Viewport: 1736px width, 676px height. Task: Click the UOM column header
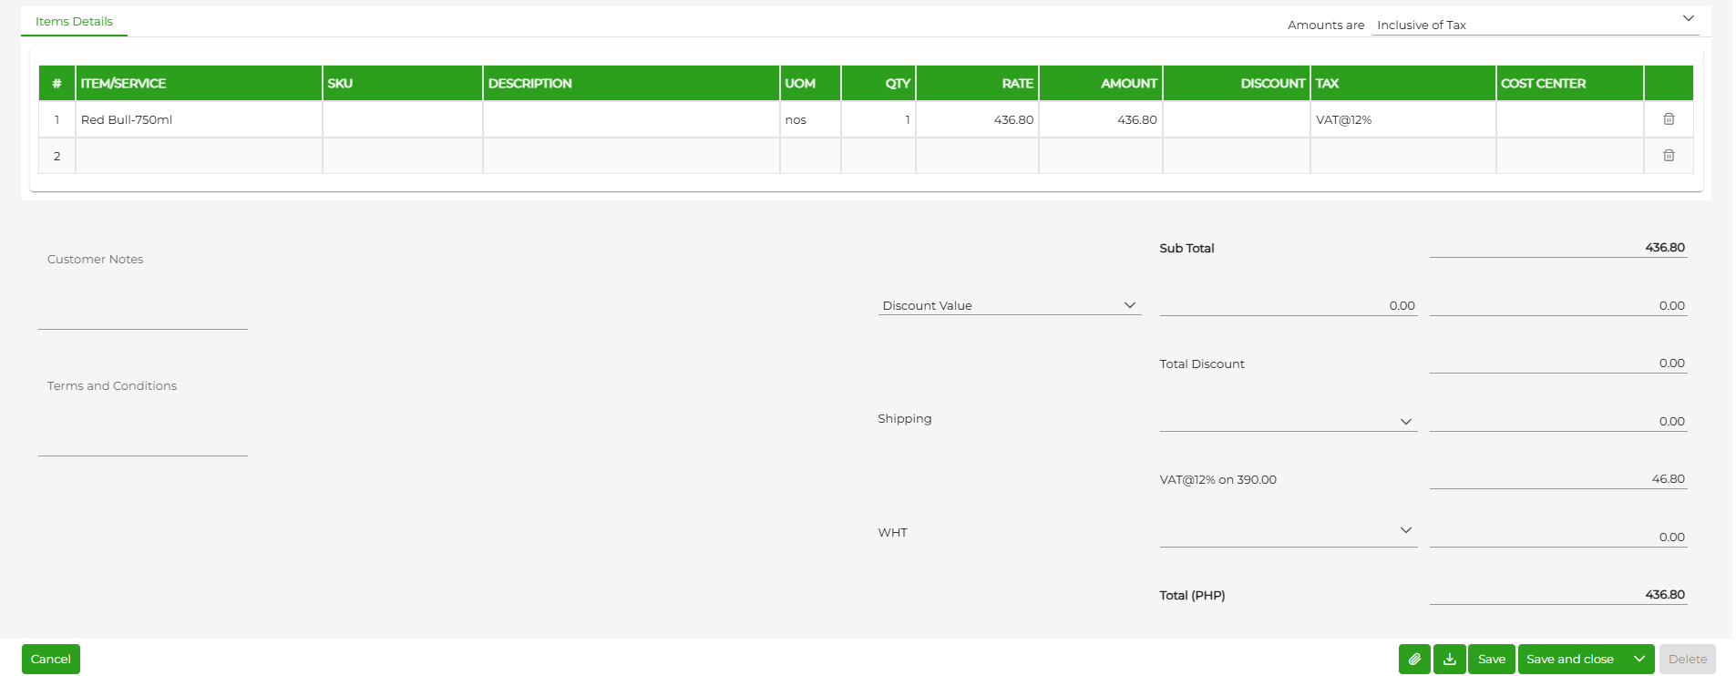click(810, 83)
